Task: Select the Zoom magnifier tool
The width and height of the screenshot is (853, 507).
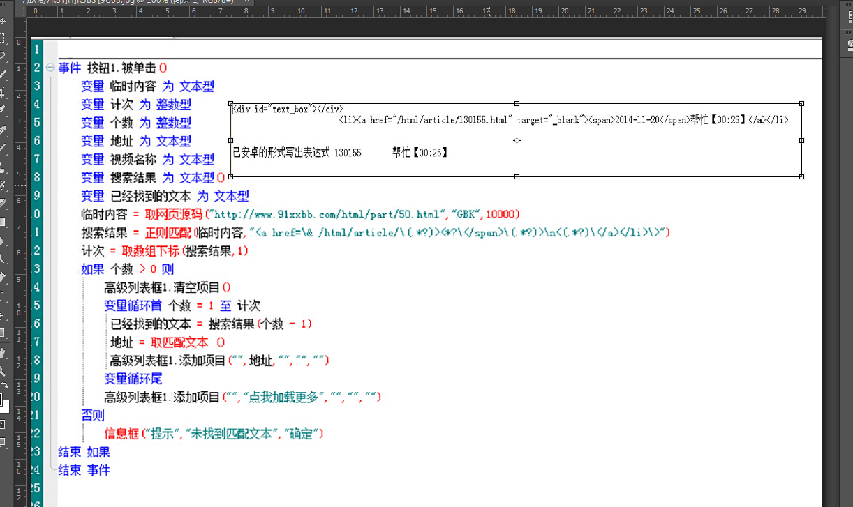Action: pos(3,371)
